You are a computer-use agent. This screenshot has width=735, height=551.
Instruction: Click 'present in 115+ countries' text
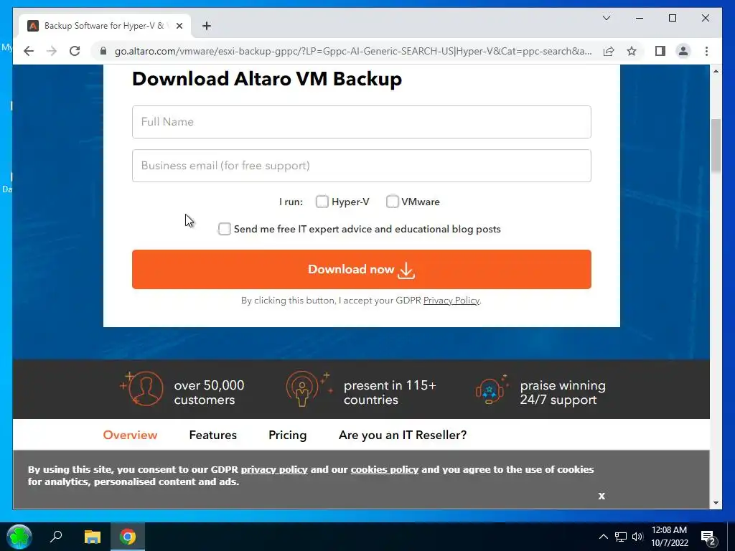point(390,392)
